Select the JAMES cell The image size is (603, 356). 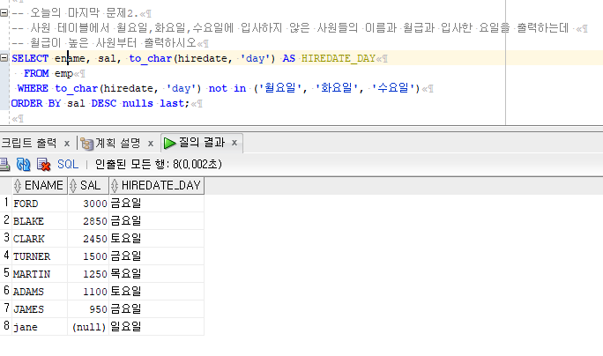click(x=40, y=309)
